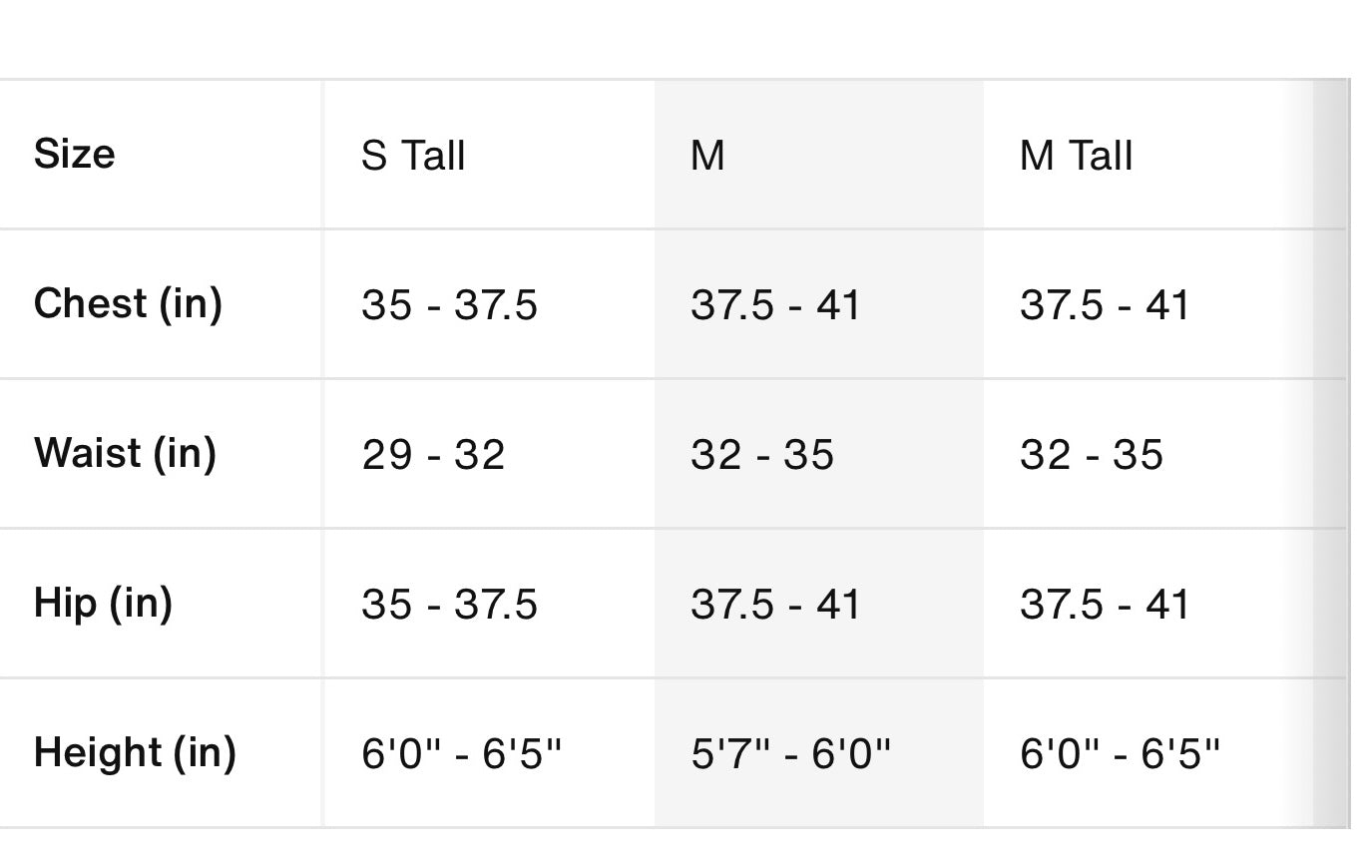Select the M Tall column header
The width and height of the screenshot is (1371, 863).
1076,156
